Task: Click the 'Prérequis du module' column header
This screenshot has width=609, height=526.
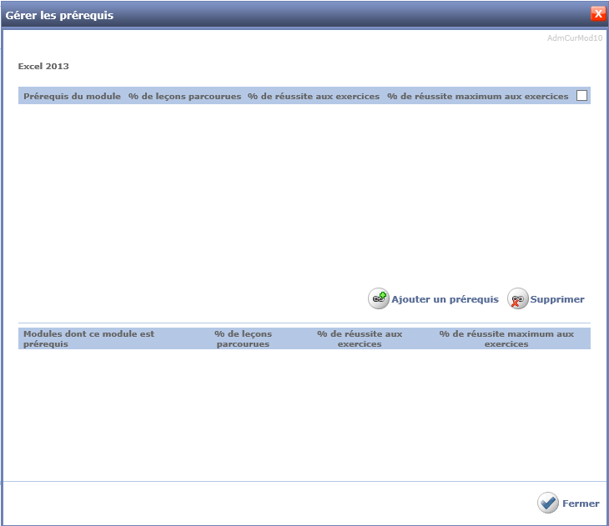Action: click(x=73, y=97)
